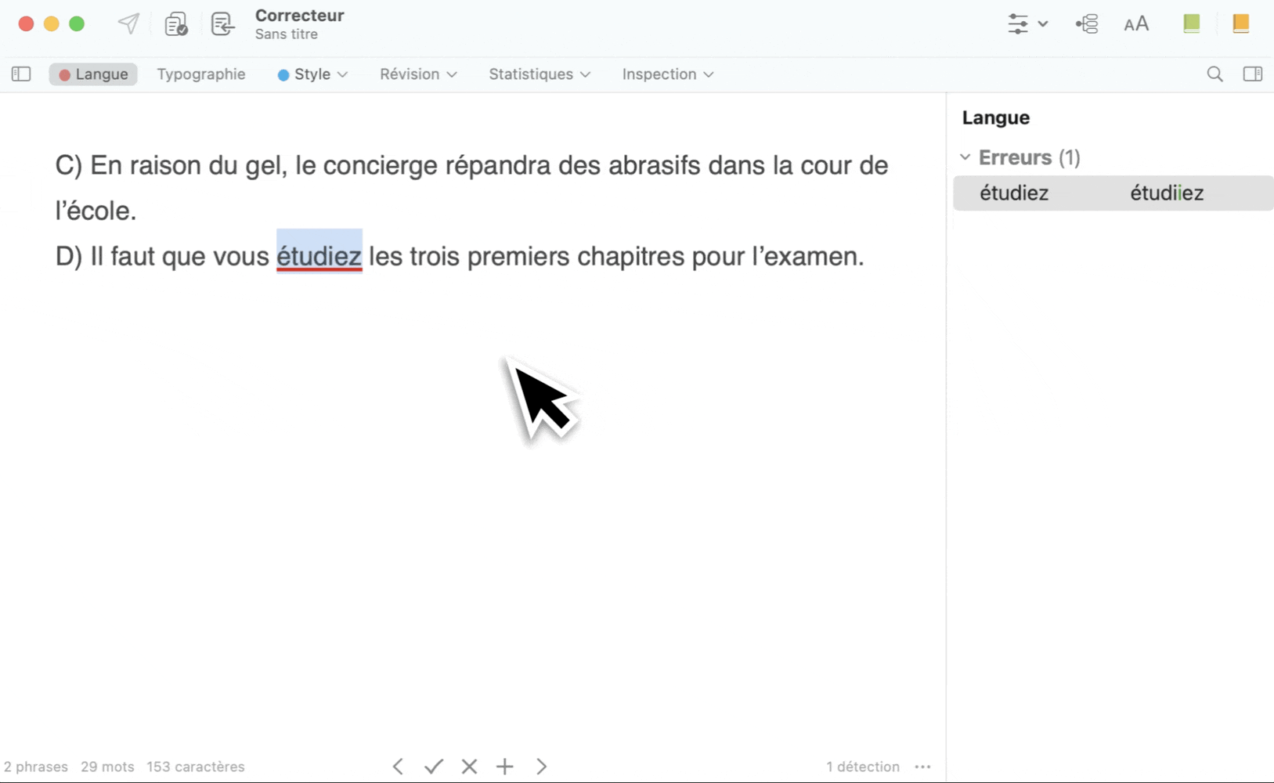Expand the Révision dropdown
1274x783 pixels.
pos(418,74)
